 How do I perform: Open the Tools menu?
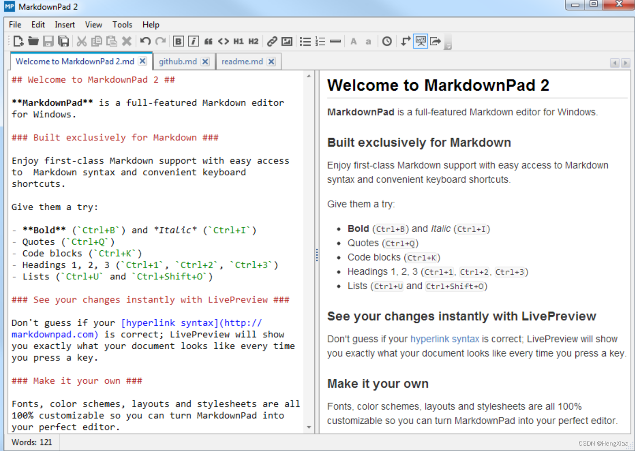pyautogui.click(x=122, y=25)
